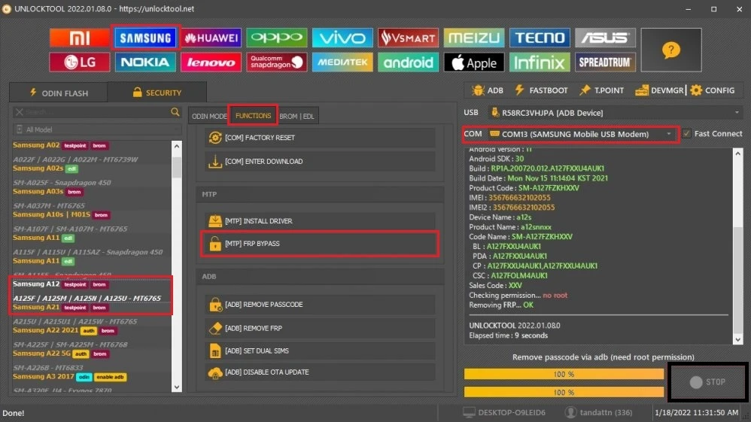Click [ADB] REMOVE PASSCODE button
Screen dimensions: 751x422
tap(320, 305)
